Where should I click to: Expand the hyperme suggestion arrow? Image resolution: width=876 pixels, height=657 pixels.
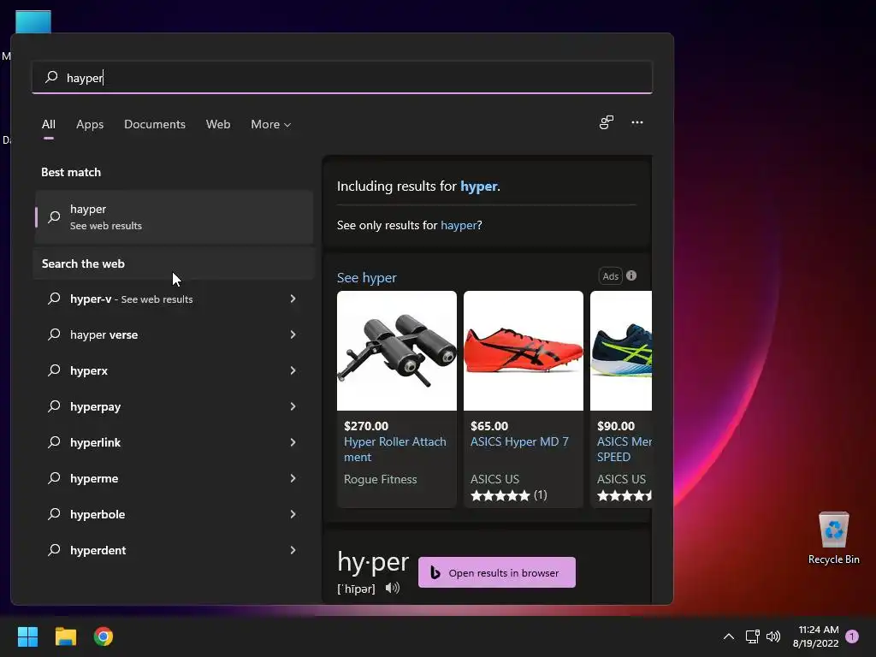pos(293,478)
